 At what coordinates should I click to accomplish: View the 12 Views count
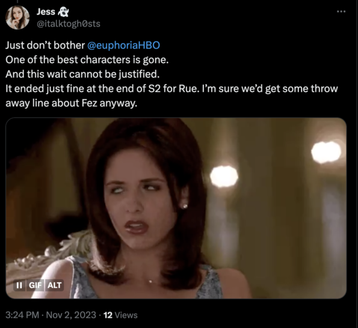coord(120,315)
